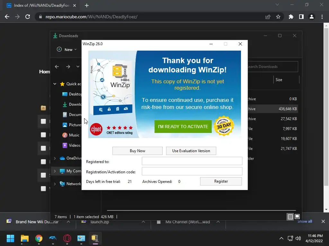This screenshot has height=246, width=329.
Task: Expand the OneDrive tree node
Action: click(x=55, y=158)
